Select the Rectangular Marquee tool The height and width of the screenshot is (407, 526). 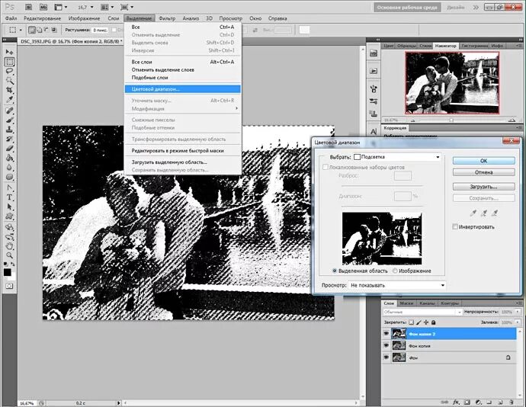tap(9, 62)
